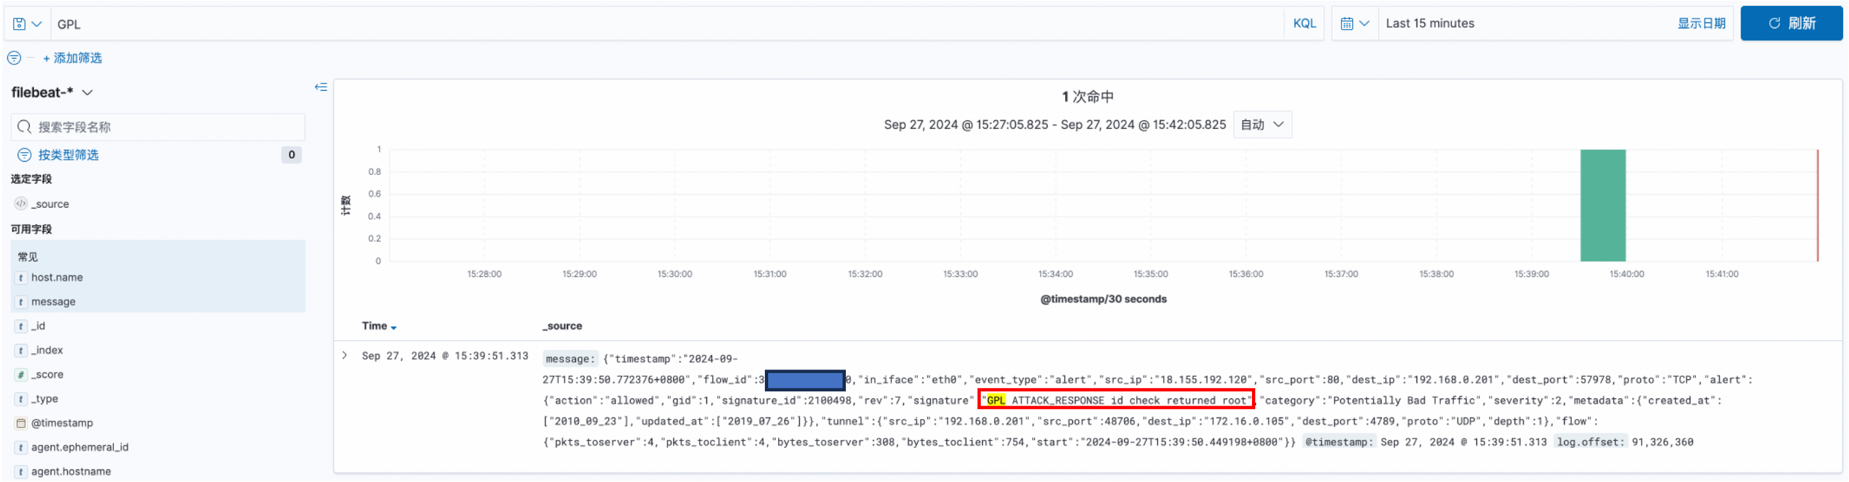This screenshot has width=1849, height=482.
Task: Select the _id field
Action: pyautogui.click(x=38, y=326)
